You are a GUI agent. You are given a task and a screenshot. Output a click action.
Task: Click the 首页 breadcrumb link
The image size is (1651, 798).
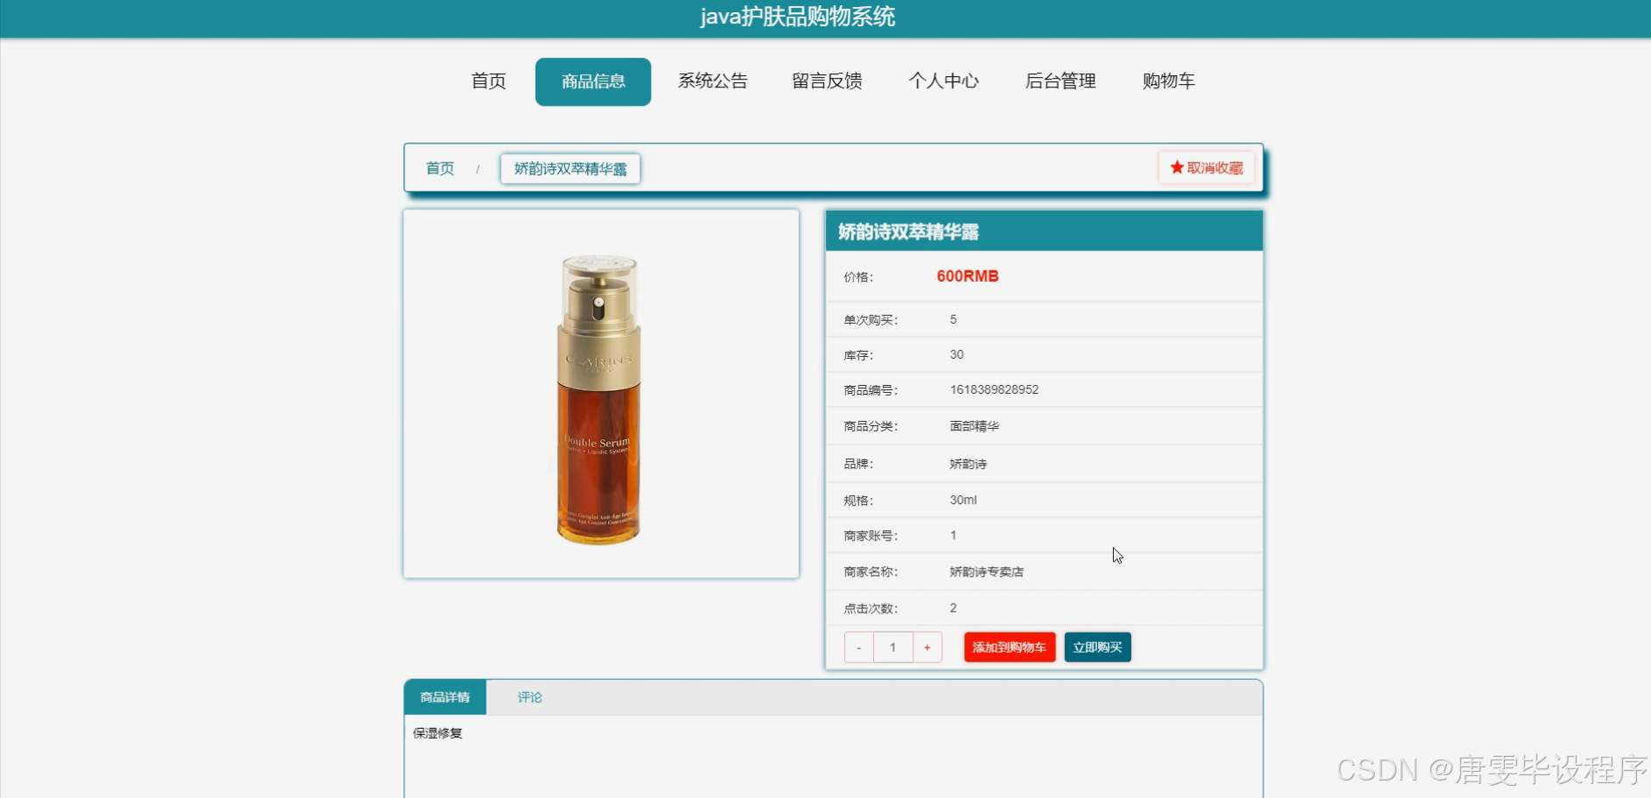pyautogui.click(x=440, y=168)
